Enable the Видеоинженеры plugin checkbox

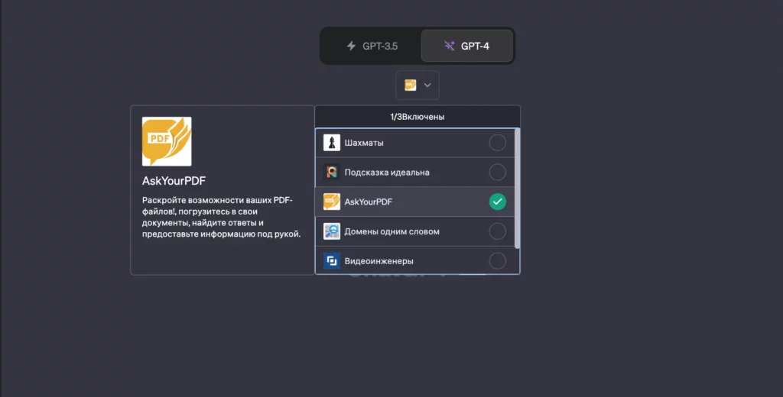[x=497, y=260]
